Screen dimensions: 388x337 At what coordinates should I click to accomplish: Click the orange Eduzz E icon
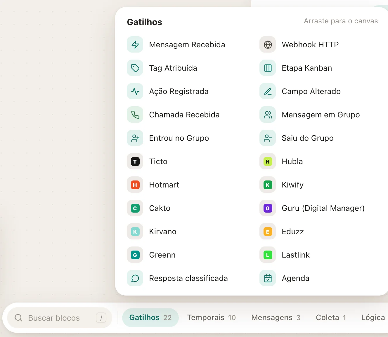click(x=268, y=232)
